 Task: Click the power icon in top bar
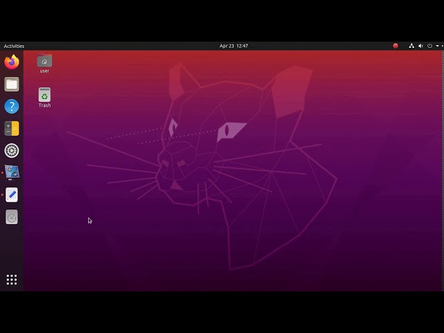click(x=429, y=46)
